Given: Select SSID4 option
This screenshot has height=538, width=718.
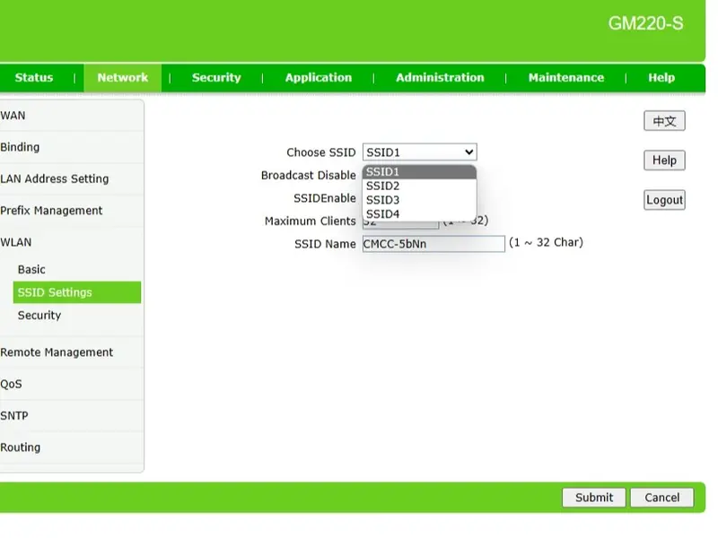Looking at the screenshot, I should pos(419,214).
